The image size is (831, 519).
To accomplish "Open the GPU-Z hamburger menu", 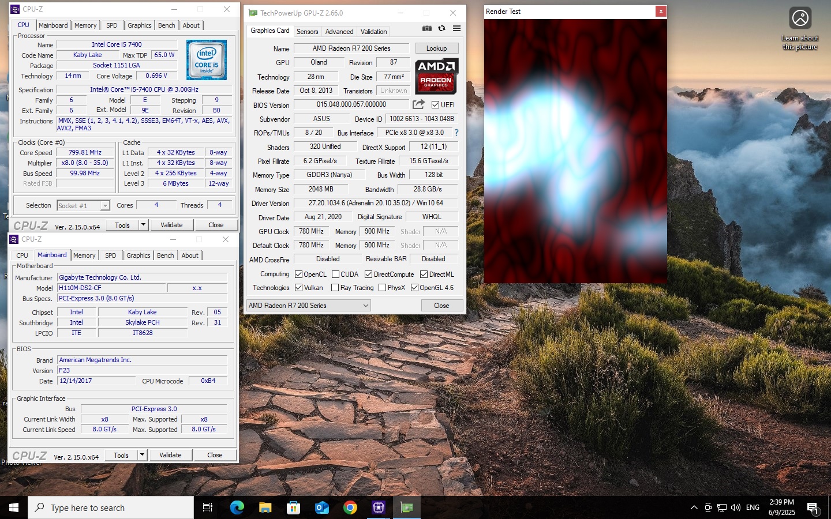I will 456,28.
